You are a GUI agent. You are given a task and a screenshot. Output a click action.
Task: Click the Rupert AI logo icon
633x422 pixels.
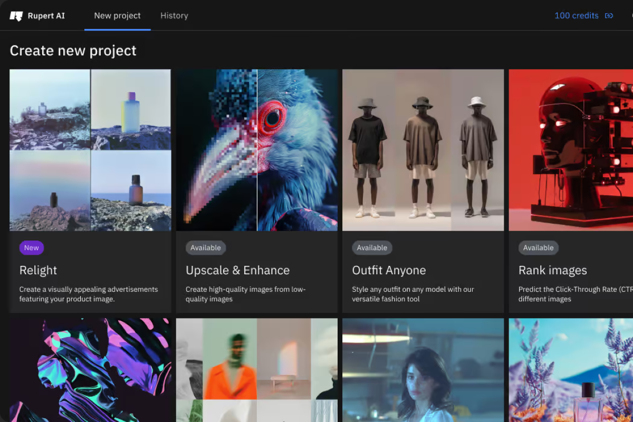pyautogui.click(x=16, y=15)
